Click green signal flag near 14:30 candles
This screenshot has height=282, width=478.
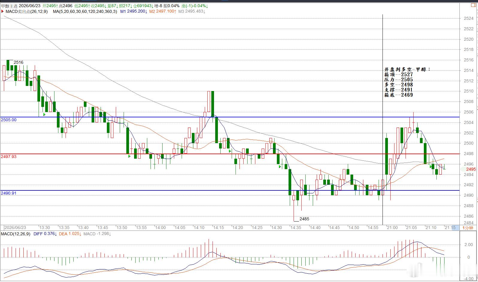(280, 166)
